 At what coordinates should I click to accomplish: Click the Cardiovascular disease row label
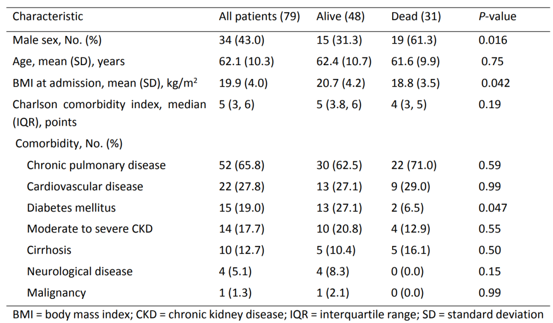tap(85, 187)
